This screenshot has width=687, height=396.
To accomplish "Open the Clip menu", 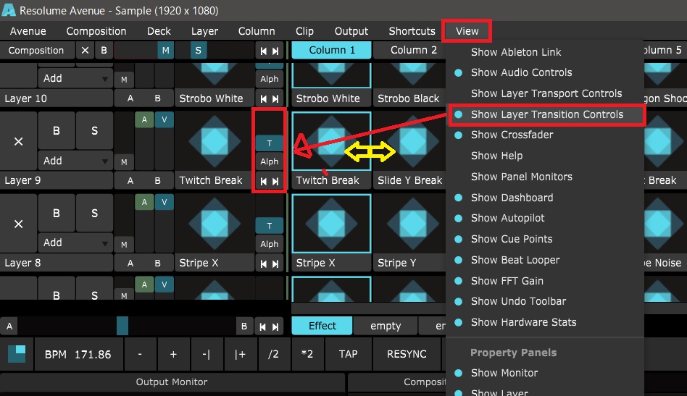I will point(304,31).
